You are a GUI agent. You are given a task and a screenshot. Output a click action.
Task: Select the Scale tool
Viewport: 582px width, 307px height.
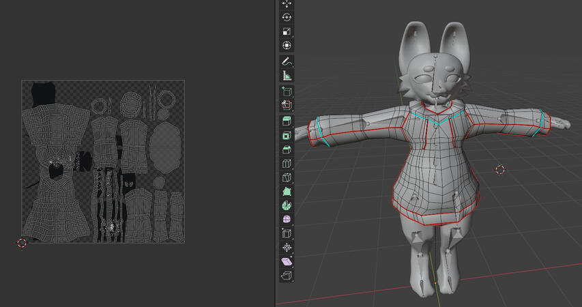pos(287,31)
